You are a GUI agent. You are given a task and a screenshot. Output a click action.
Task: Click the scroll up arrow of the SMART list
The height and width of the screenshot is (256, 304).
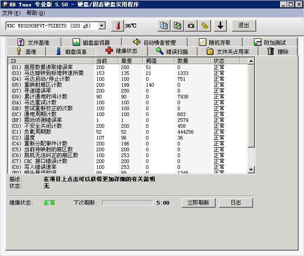click(251, 61)
